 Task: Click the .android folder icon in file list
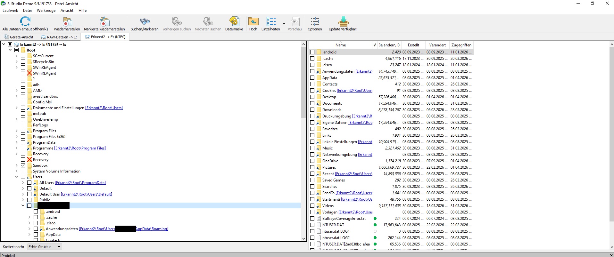[319, 52]
